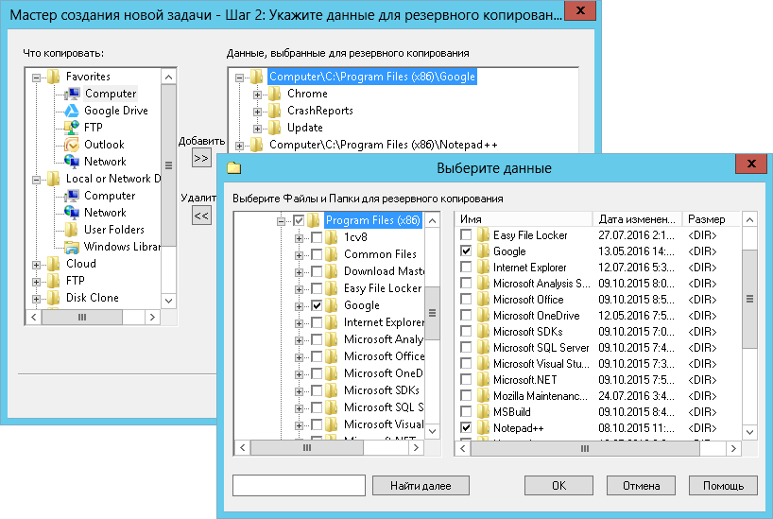Click Remove (<<) arrow button
Image resolution: width=773 pixels, height=519 pixels.
point(201,216)
